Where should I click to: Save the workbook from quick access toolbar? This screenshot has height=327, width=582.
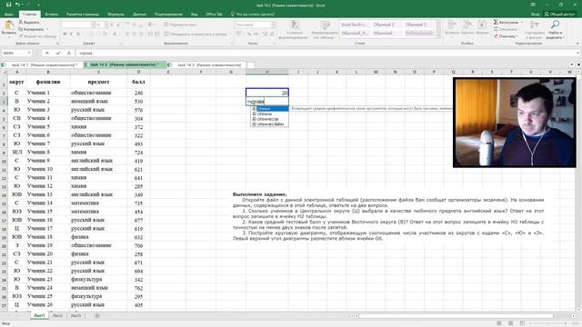click(8, 5)
